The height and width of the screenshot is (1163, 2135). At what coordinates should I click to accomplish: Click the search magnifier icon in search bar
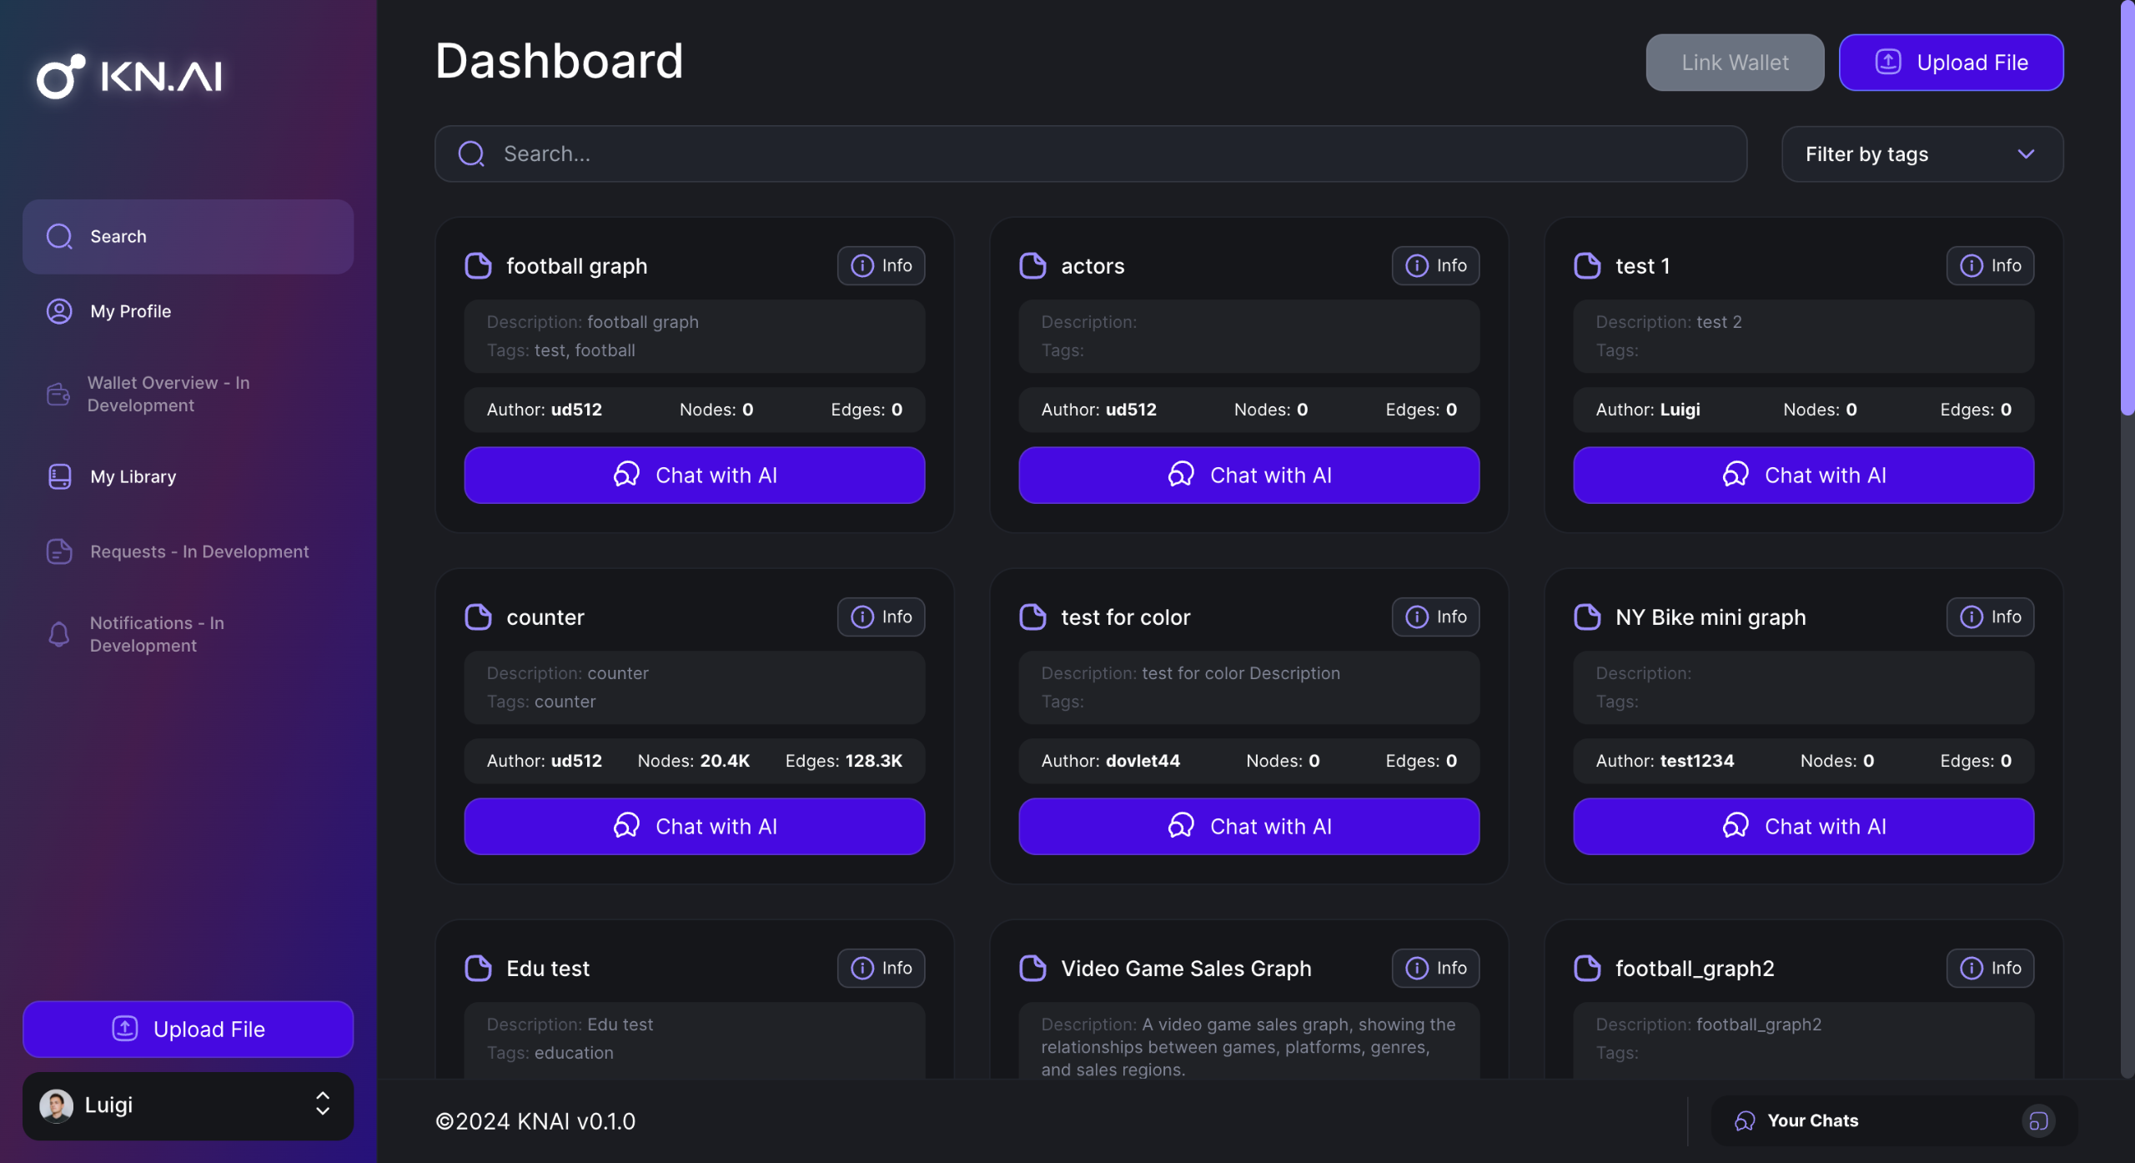471,154
